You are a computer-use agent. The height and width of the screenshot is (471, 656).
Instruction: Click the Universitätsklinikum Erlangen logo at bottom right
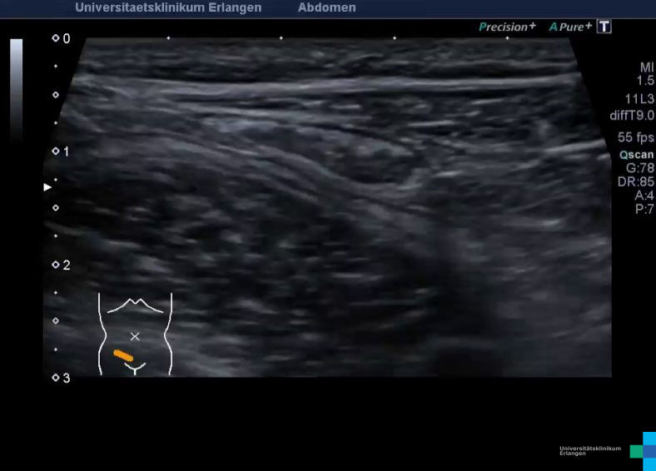[608, 449]
